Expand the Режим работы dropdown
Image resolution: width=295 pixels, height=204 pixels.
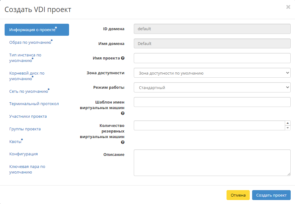[x=212, y=88]
